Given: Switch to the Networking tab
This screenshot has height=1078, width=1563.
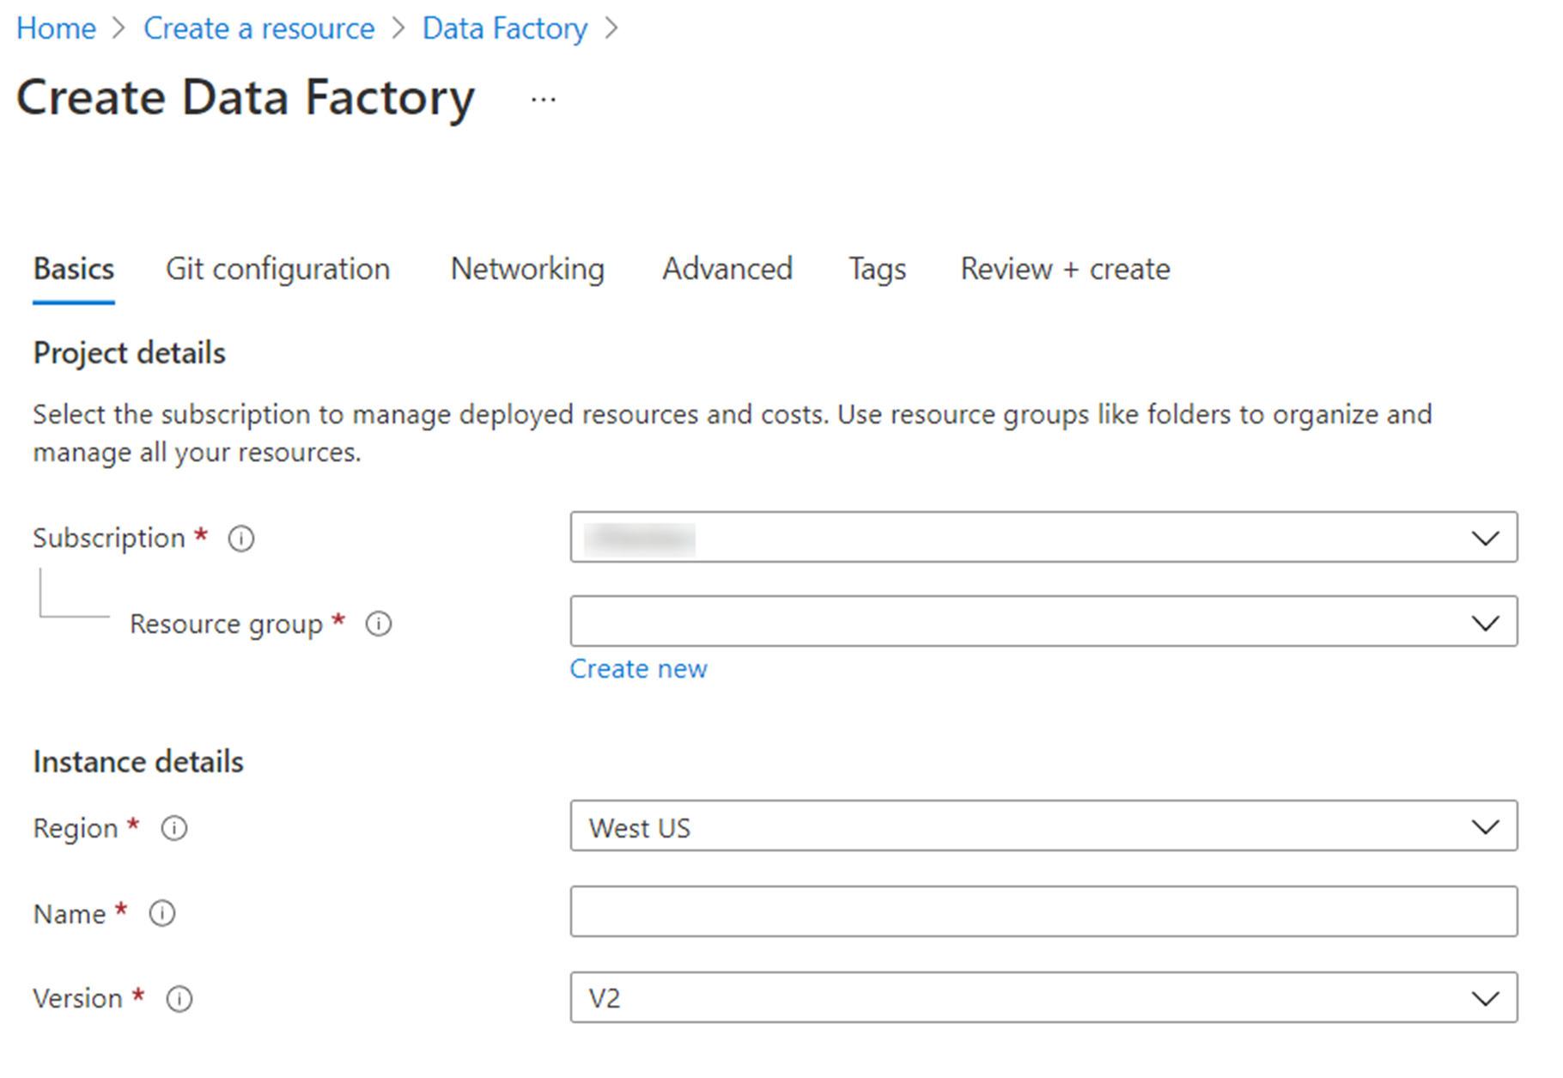Looking at the screenshot, I should tap(527, 270).
